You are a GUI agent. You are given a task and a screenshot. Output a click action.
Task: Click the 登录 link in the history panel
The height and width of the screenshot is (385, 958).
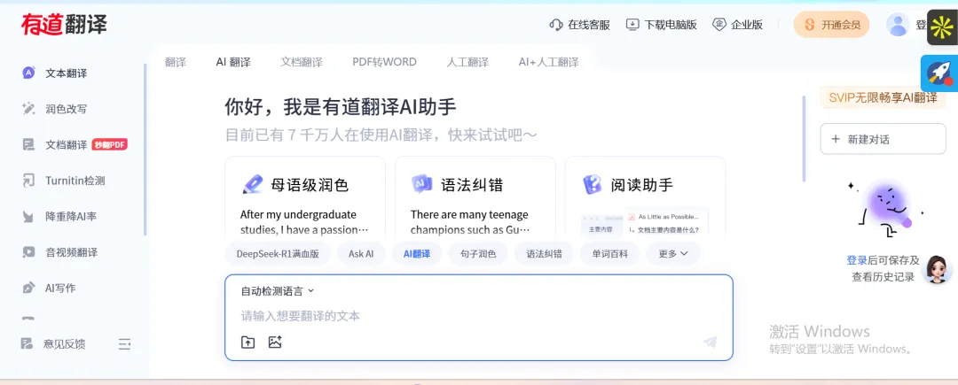pyautogui.click(x=857, y=260)
